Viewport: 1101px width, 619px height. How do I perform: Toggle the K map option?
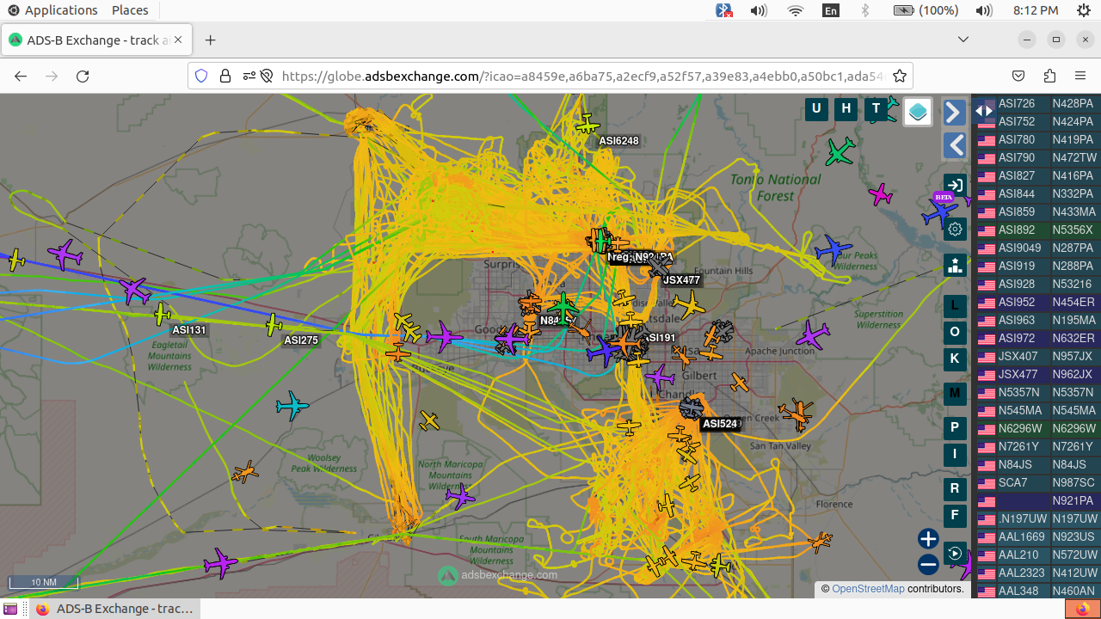click(955, 359)
